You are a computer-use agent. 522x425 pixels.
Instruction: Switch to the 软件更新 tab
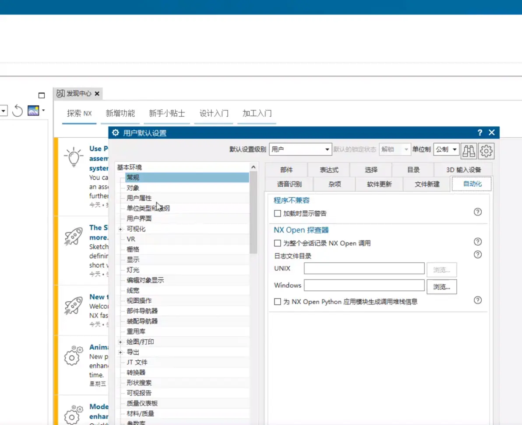click(379, 184)
